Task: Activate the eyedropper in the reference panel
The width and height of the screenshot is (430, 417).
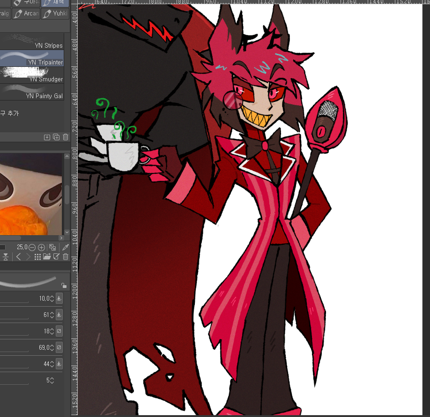Action: (66, 247)
